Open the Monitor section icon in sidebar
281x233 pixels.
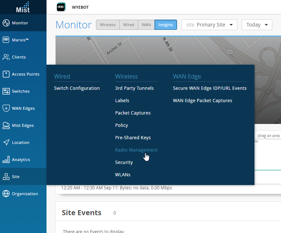point(6,23)
